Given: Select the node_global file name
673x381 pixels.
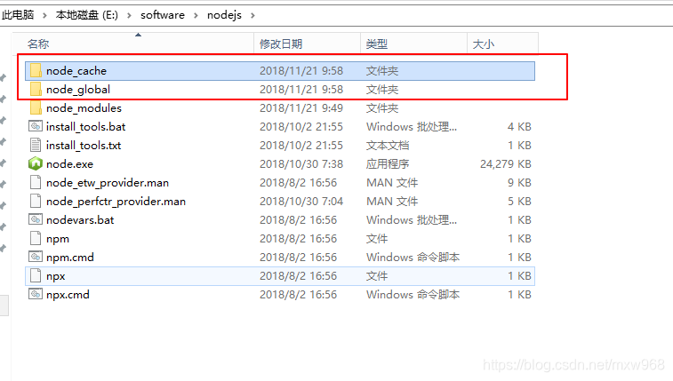Looking at the screenshot, I should (x=78, y=90).
